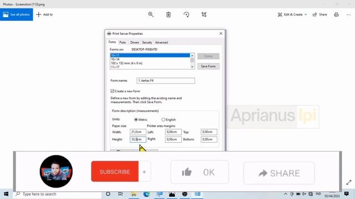
Task: Switch to the Ports tab
Action: pos(123,43)
